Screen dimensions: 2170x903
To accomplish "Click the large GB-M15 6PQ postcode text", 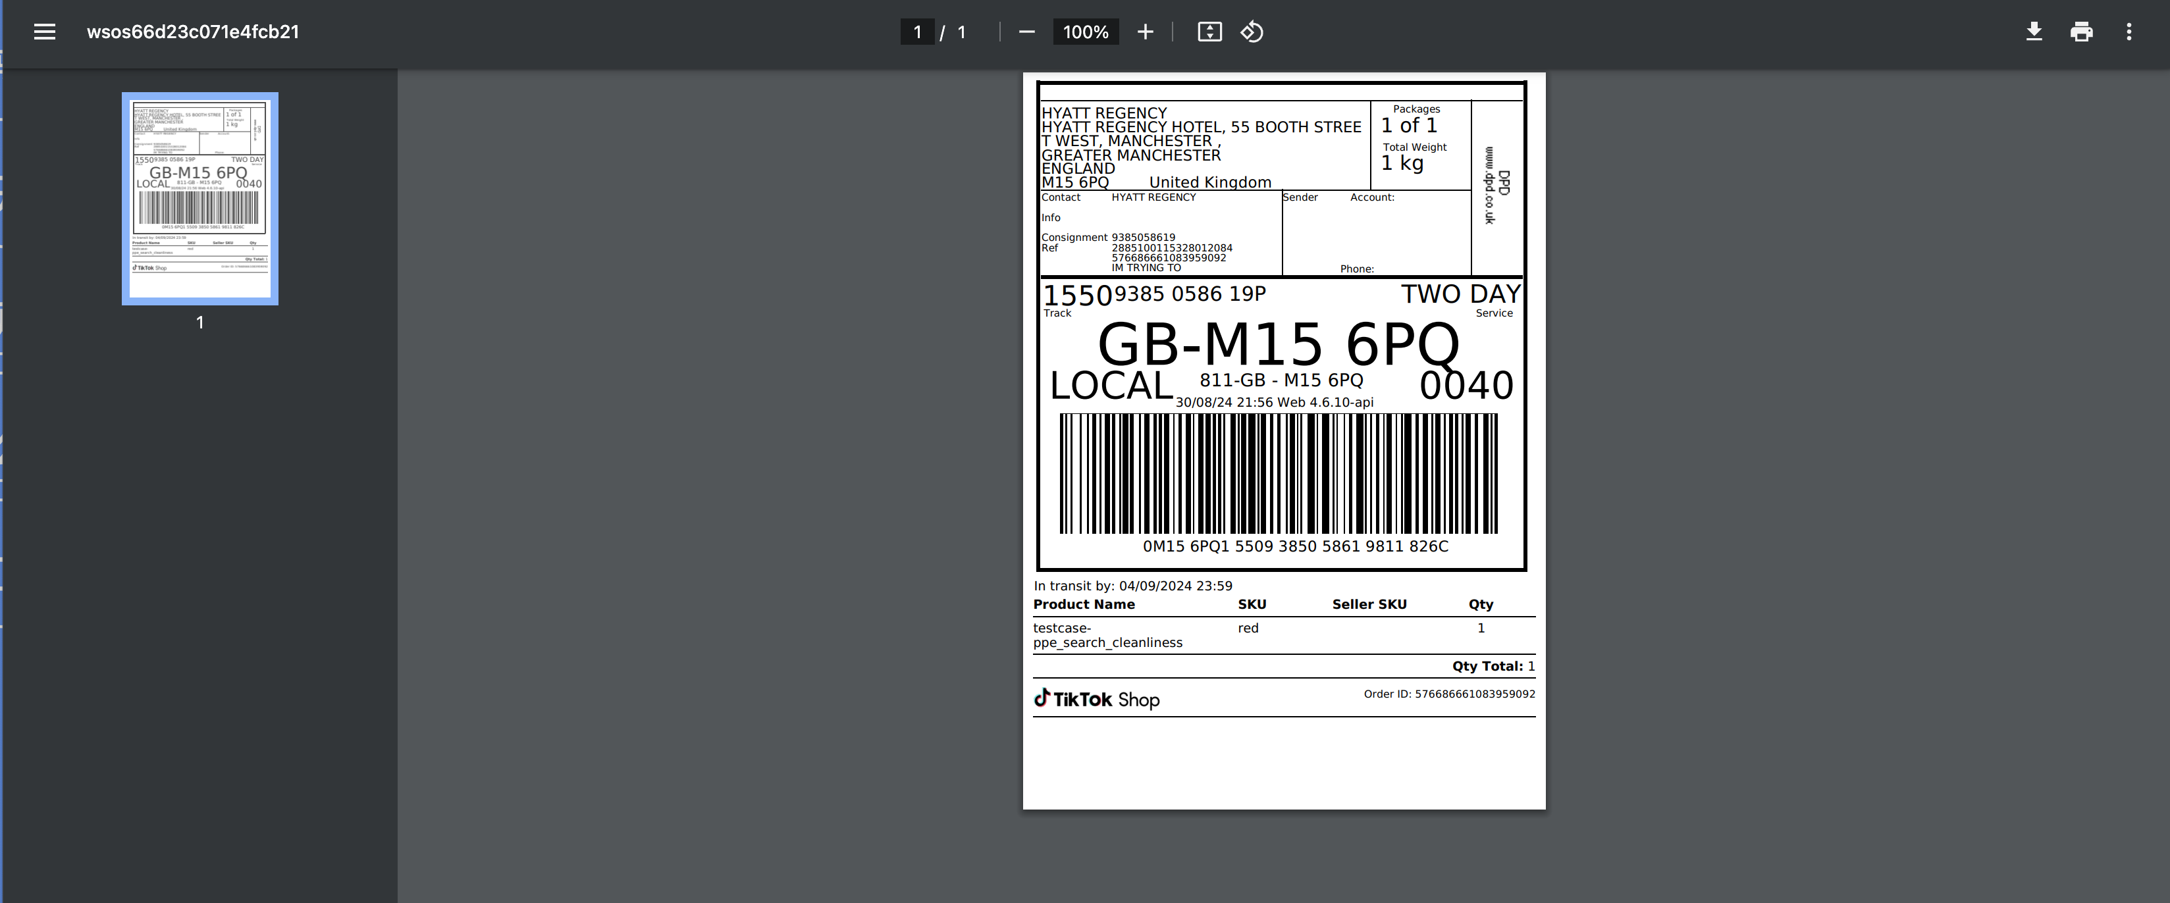I will click(1278, 344).
